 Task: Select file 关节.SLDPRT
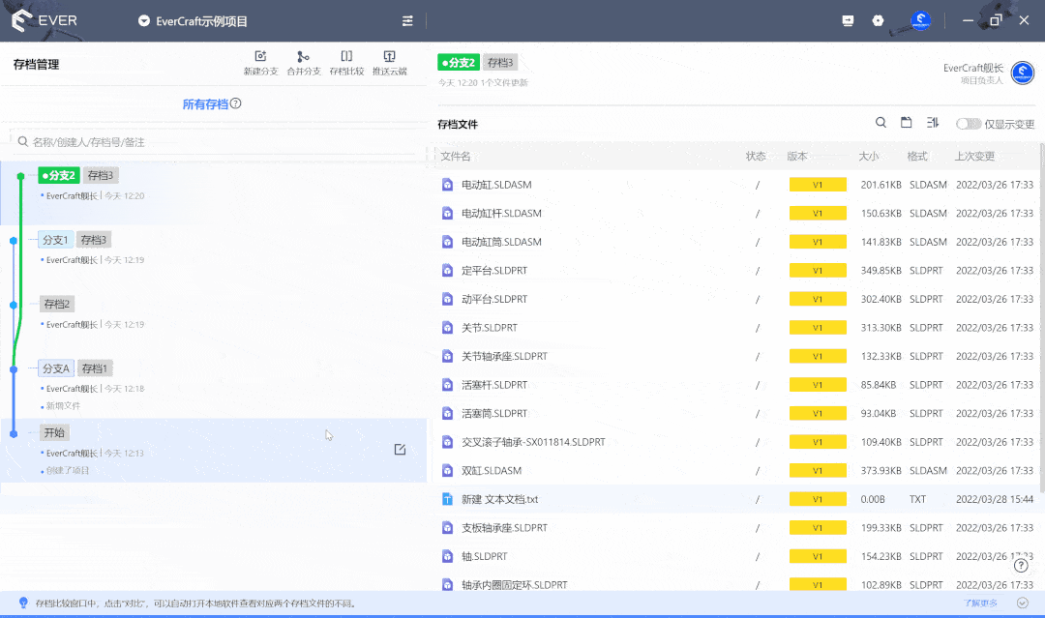736,328
